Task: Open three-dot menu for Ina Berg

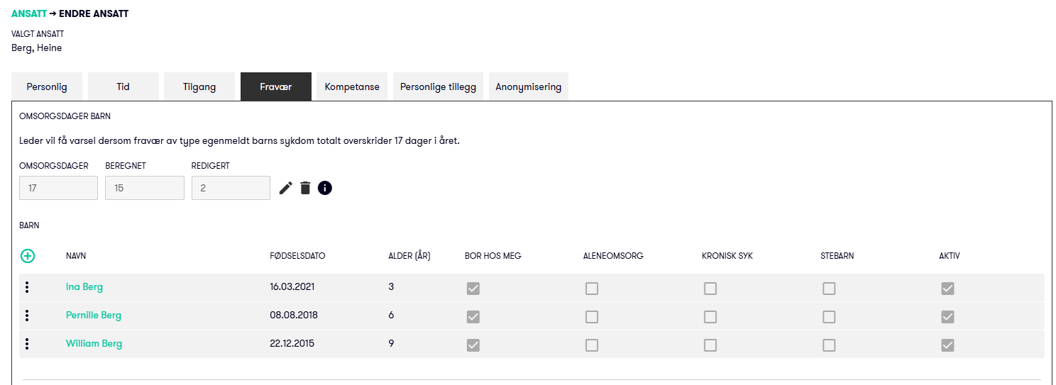Action: pos(27,287)
